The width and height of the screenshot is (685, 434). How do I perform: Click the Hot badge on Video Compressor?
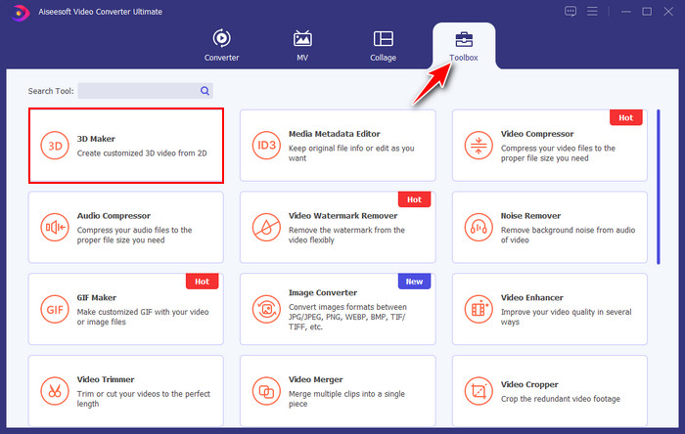pos(625,117)
